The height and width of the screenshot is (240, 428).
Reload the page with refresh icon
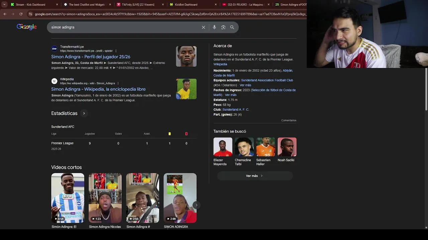coord(21,14)
